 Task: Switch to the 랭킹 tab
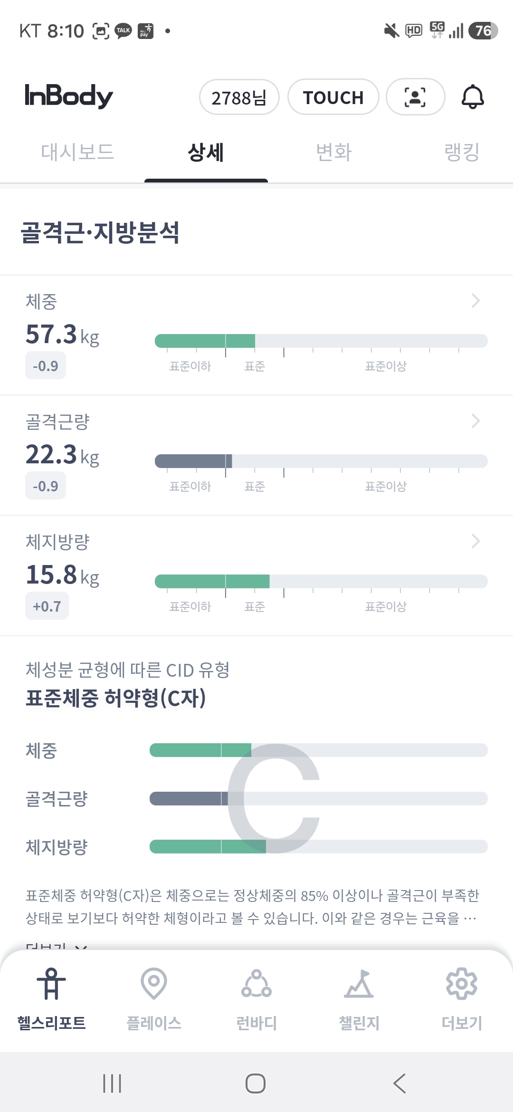(x=462, y=152)
